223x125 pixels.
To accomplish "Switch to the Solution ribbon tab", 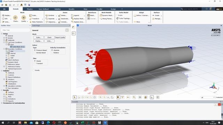I will (57, 9).
